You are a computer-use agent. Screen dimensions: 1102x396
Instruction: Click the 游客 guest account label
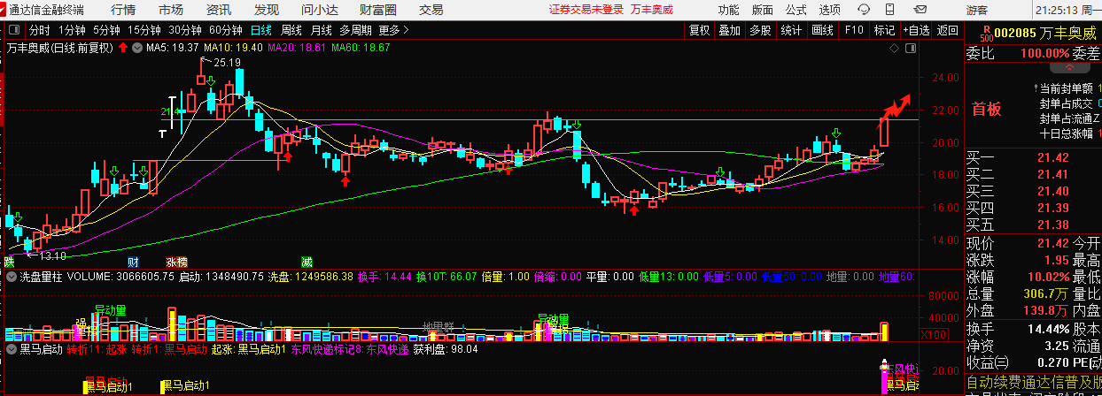pos(977,10)
